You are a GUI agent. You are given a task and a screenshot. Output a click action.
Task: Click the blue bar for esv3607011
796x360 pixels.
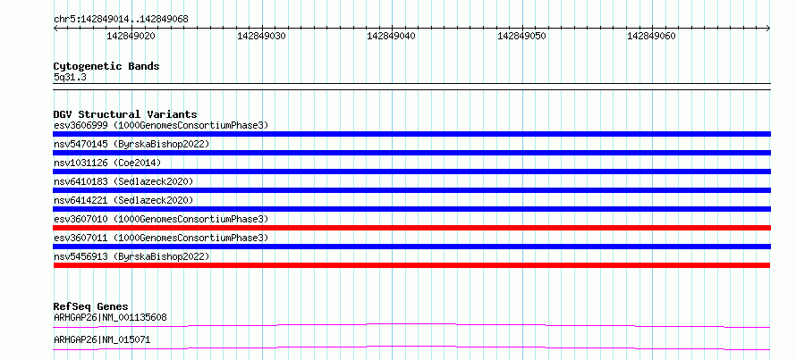(411, 247)
